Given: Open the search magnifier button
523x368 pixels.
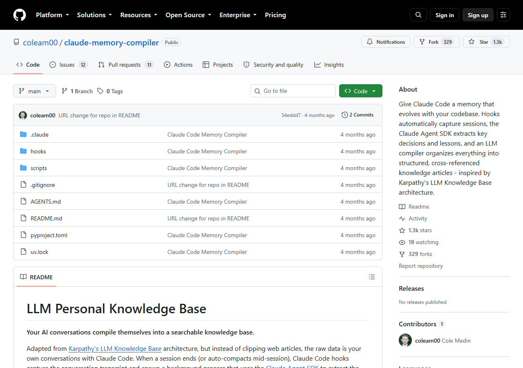Looking at the screenshot, I should point(418,15).
